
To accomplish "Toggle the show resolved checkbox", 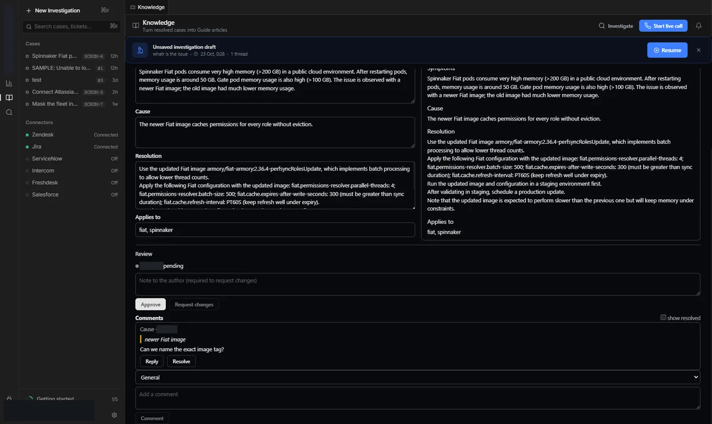I will point(663,317).
